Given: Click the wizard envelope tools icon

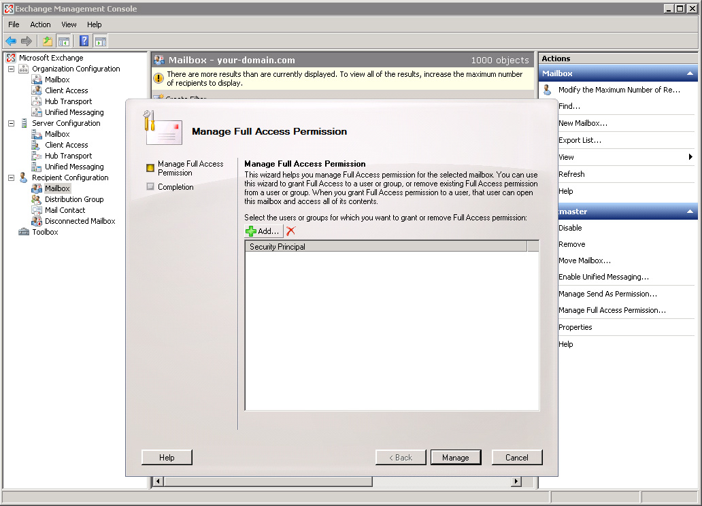Looking at the screenshot, I should click(163, 128).
